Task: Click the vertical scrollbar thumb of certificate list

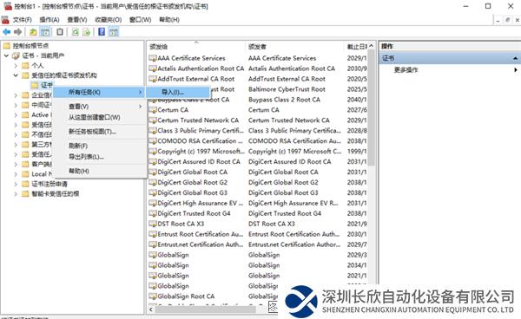Action: [372, 108]
